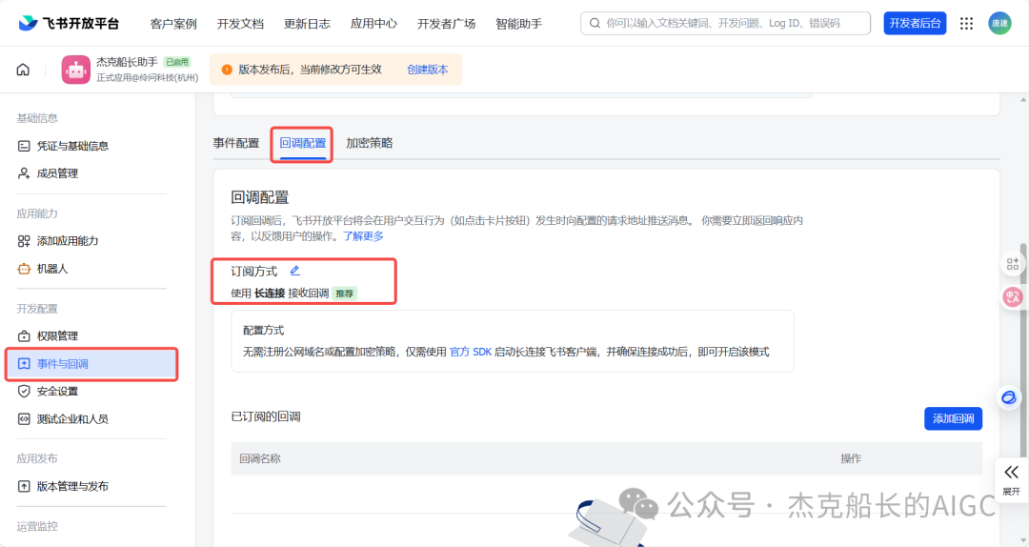Image resolution: width=1029 pixels, height=547 pixels.
Task: Open 智能助手 in top navigation
Action: [x=518, y=24]
